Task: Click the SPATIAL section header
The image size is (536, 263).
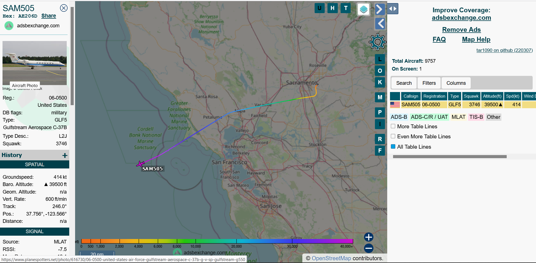Action: [x=35, y=165]
